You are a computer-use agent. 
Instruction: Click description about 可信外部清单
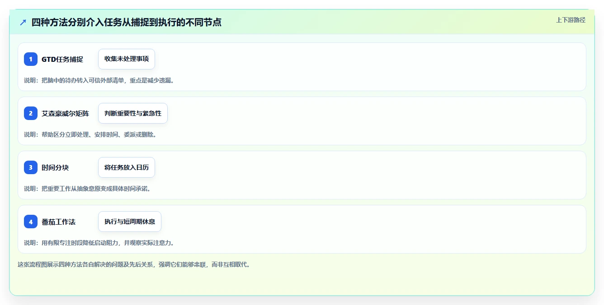pos(99,80)
